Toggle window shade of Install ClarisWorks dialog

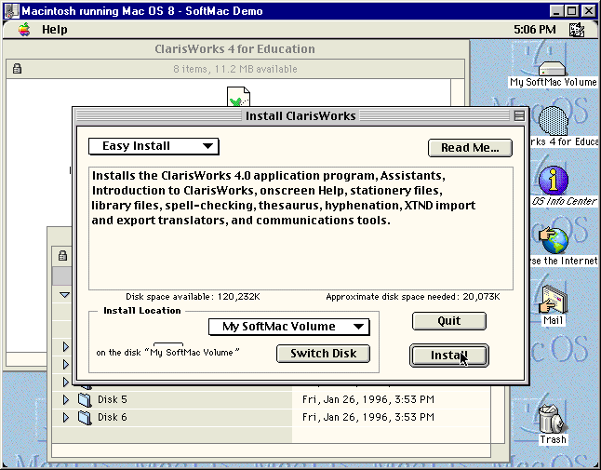pyautogui.click(x=519, y=115)
